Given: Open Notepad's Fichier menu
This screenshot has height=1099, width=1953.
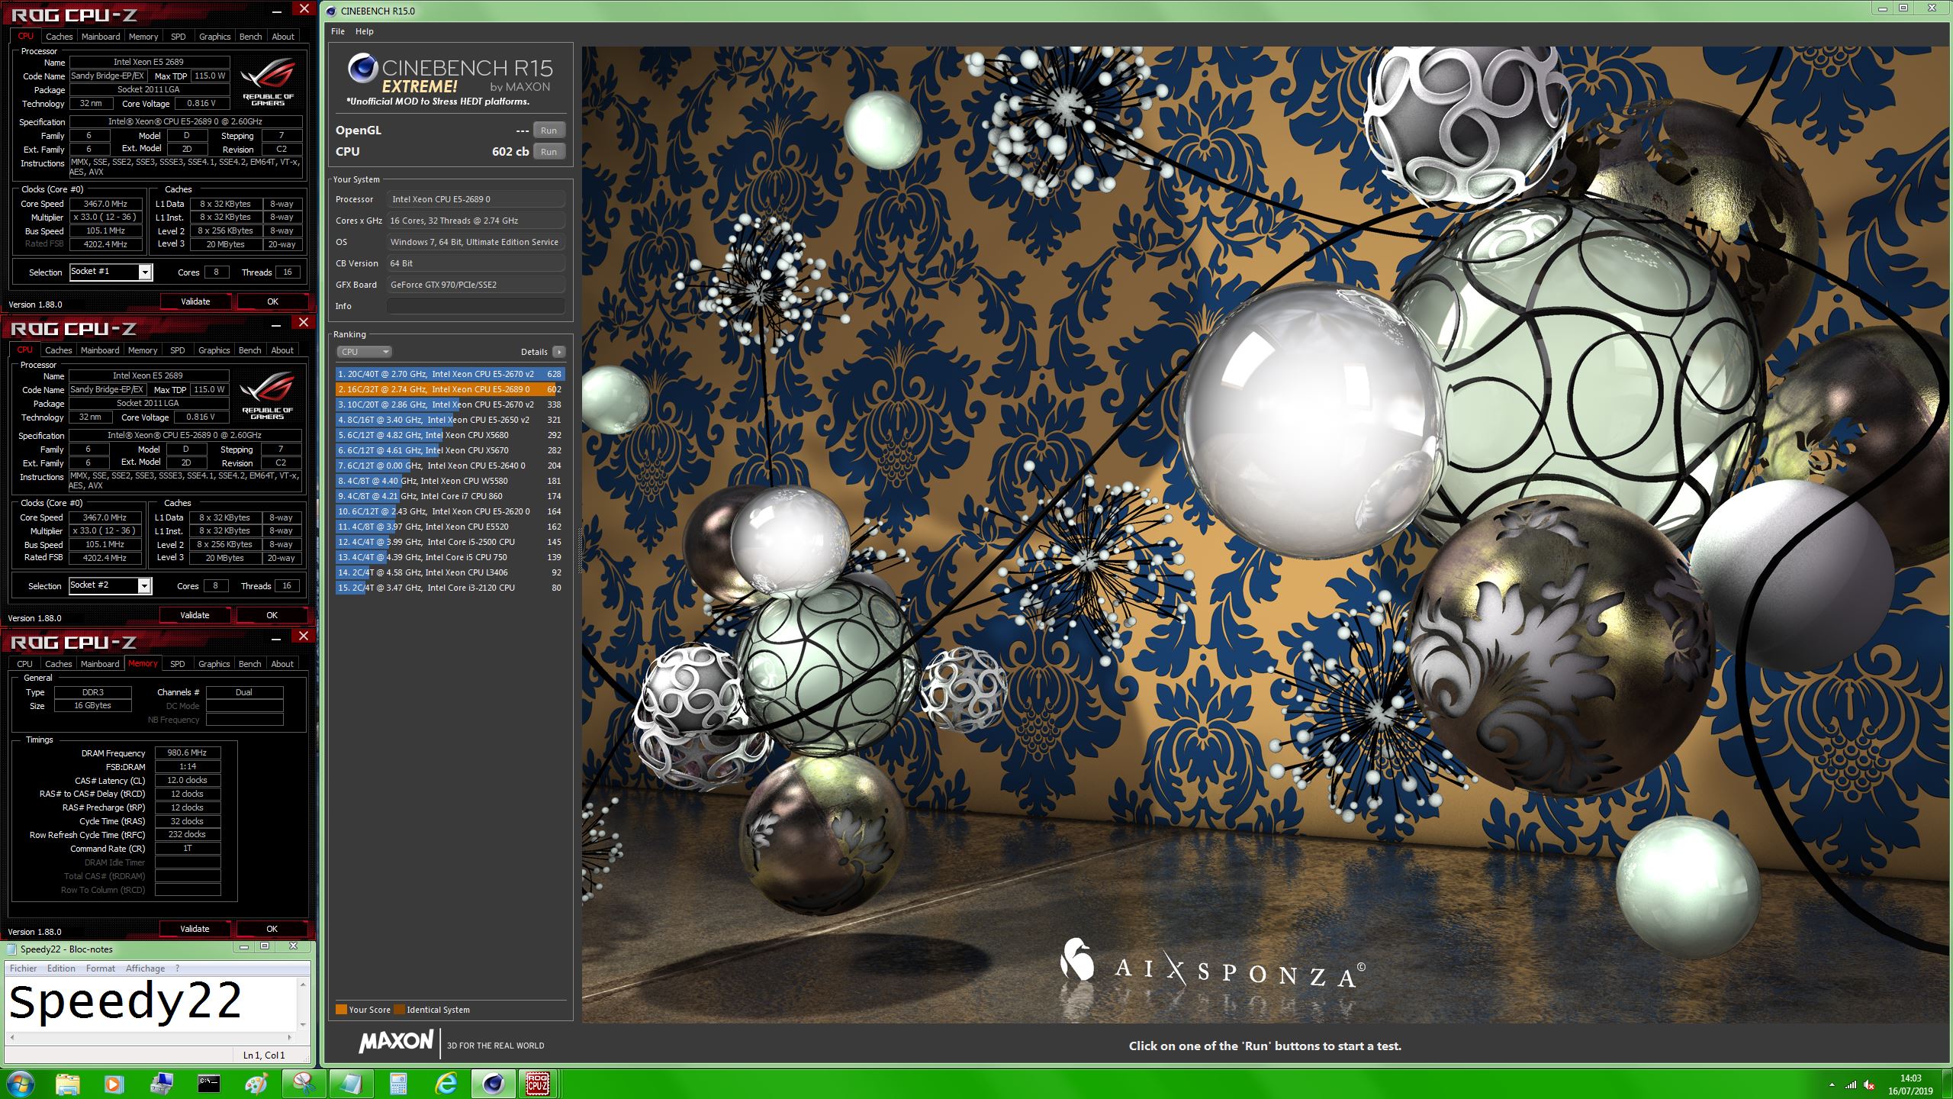Looking at the screenshot, I should (24, 968).
